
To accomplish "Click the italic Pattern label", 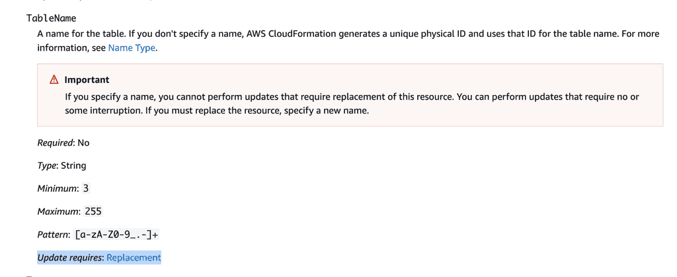I will click(54, 235).
